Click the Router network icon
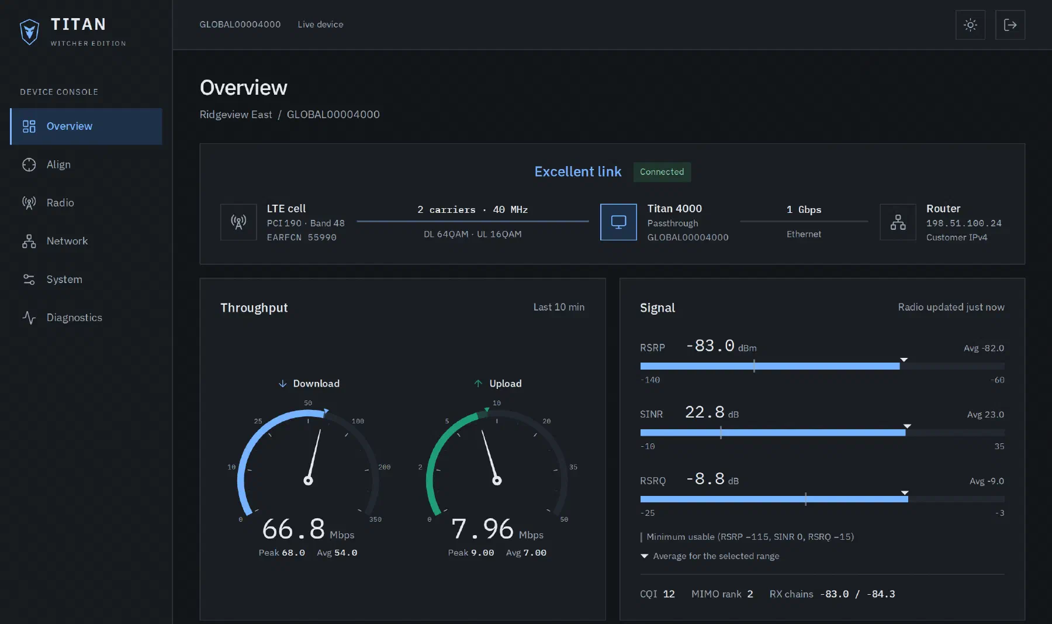 898,222
